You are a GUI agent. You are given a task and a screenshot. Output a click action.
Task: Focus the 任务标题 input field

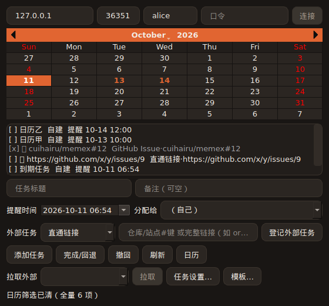(69, 188)
